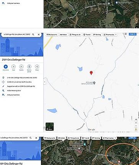This screenshot has width=139, height=165.
Task: Click Suggest an edit on 2189 Otis Dellinger Rd
Action: tap(21, 86)
